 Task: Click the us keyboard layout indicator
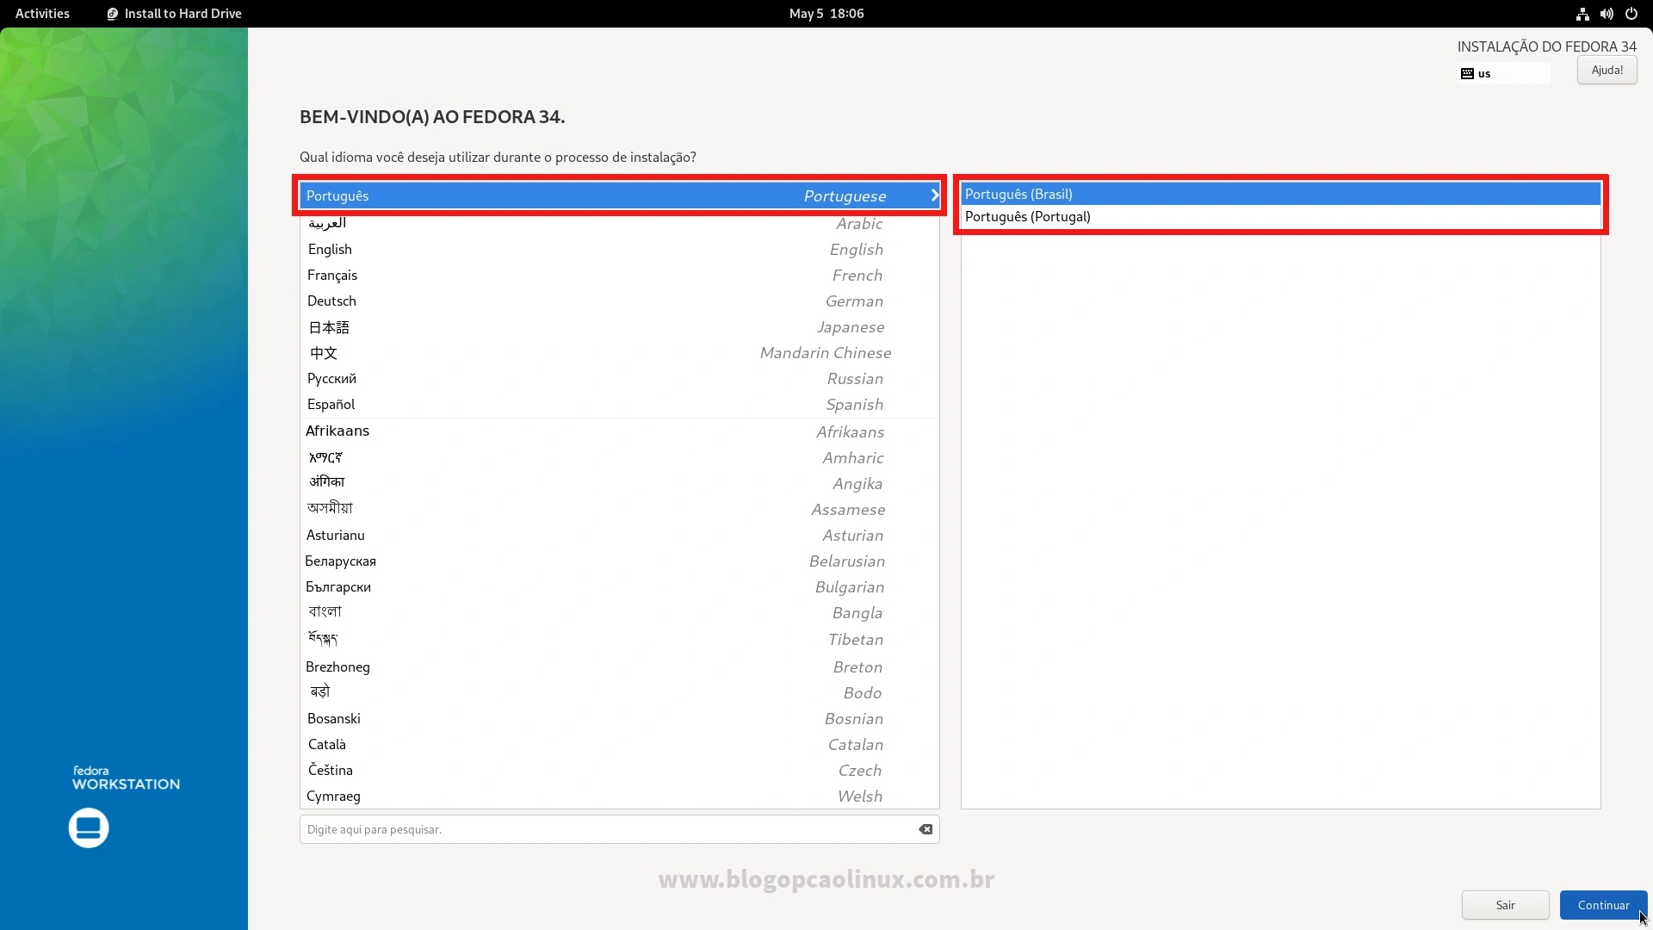(x=1504, y=74)
